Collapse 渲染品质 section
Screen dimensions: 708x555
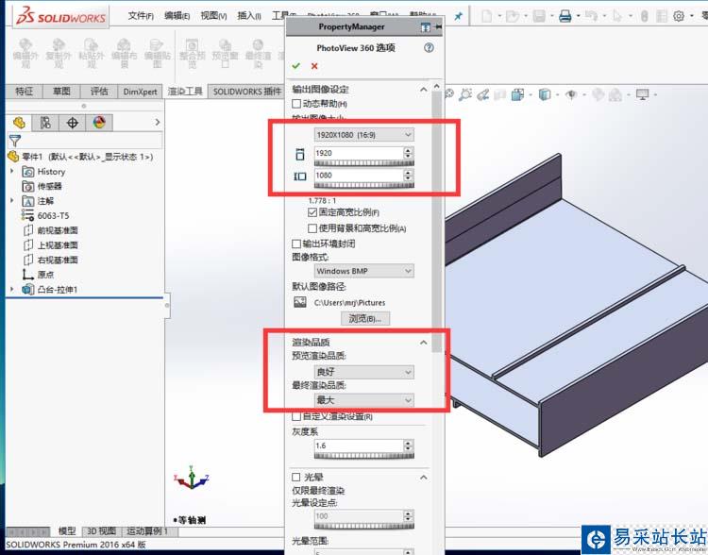423,343
